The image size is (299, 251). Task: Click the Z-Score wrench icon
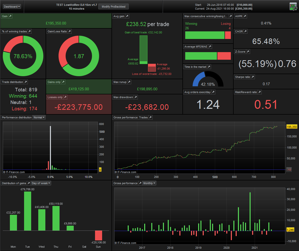pyautogui.click(x=248, y=52)
